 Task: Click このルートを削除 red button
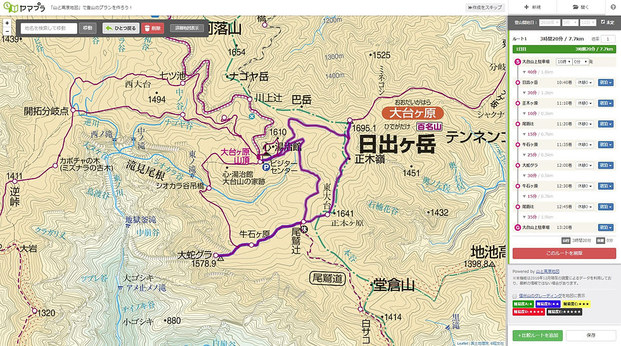(564, 253)
